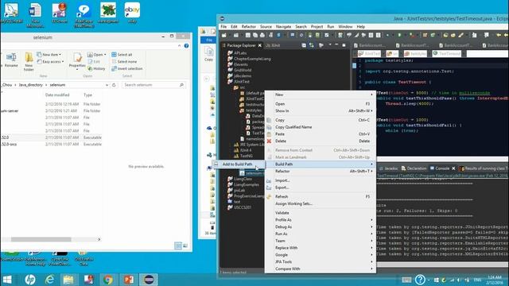This screenshot has height=286, width=509.
Task: Select the LiangExamples project
Action: coord(243,184)
